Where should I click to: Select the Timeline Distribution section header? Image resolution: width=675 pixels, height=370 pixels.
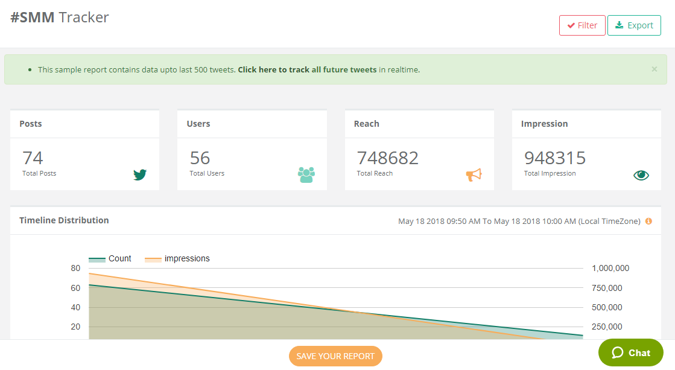pos(64,220)
